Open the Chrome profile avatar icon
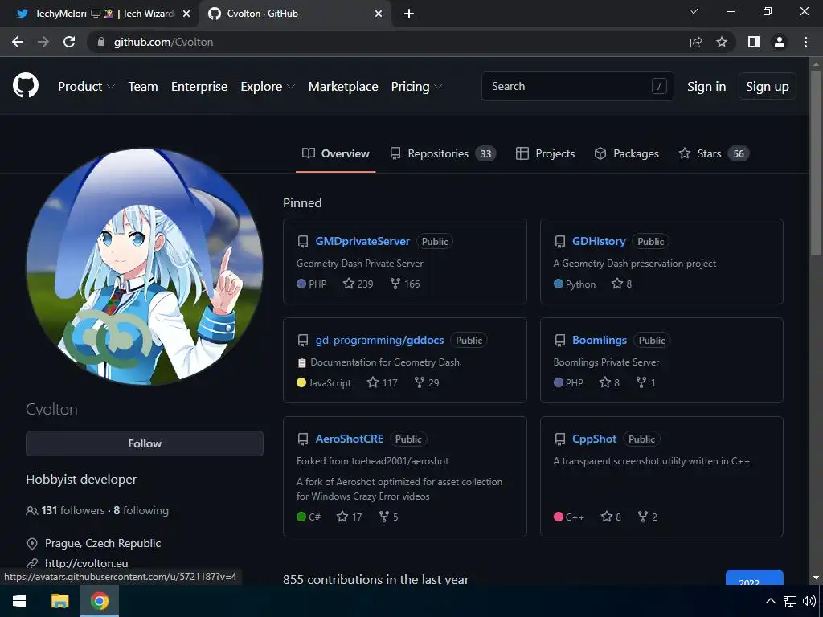823x617 pixels. pos(780,42)
